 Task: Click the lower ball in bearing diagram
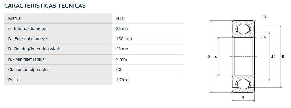click(x=243, y=84)
